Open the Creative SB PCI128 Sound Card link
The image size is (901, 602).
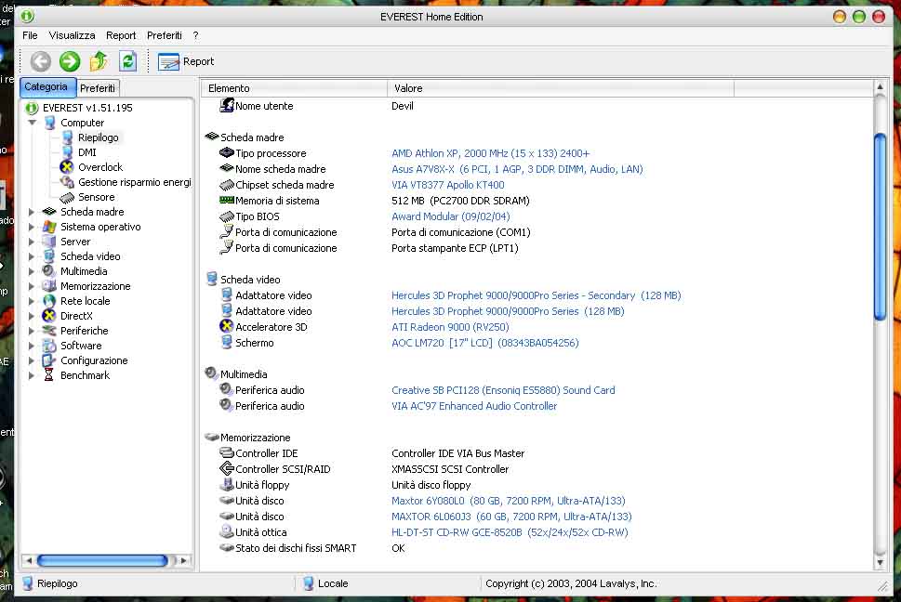(x=503, y=390)
